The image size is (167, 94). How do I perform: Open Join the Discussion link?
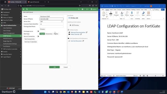point(76,41)
